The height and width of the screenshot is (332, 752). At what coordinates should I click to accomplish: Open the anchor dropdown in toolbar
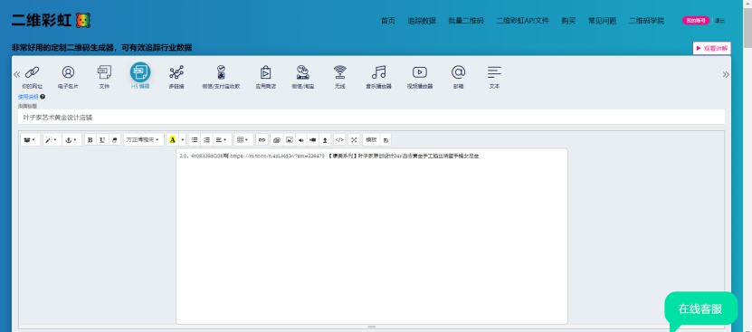(x=71, y=139)
